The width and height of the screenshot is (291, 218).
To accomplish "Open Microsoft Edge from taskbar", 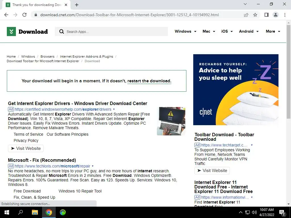I will [63, 212].
